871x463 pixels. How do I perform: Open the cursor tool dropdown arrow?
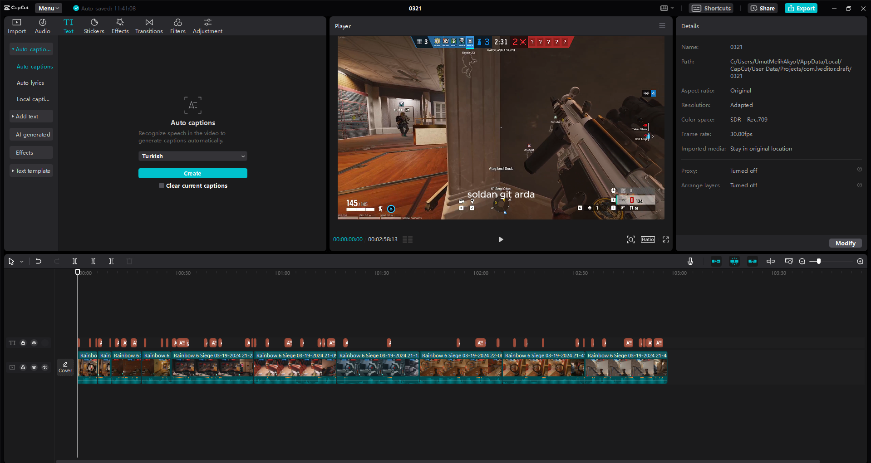[x=21, y=262]
